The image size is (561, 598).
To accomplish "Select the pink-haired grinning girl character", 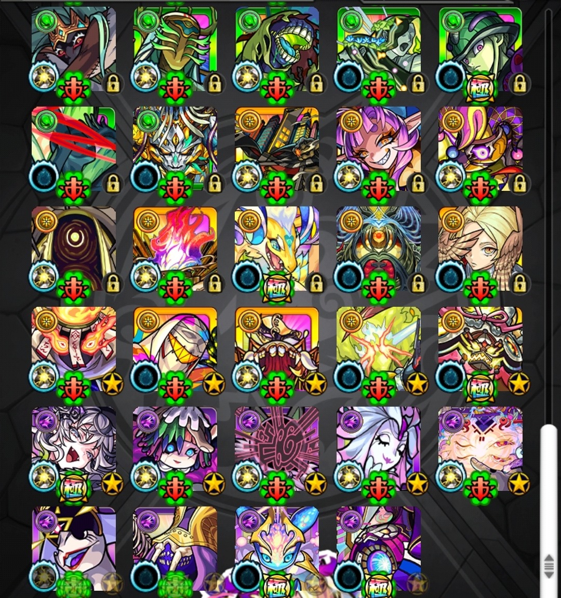I will click(x=379, y=149).
